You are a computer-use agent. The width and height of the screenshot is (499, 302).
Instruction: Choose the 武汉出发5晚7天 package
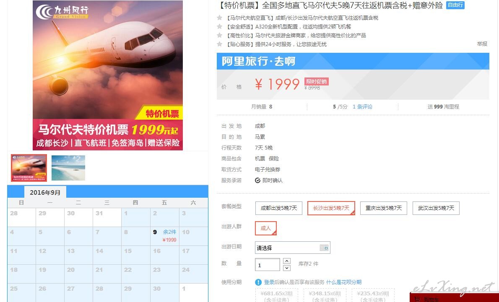pos(436,208)
